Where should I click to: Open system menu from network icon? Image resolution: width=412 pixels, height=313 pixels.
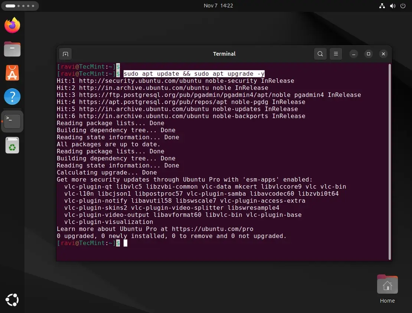click(x=382, y=6)
